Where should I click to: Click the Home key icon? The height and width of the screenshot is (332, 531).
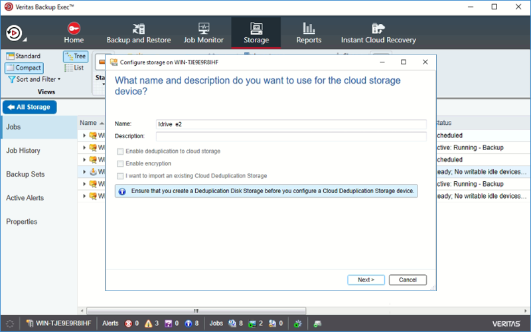click(x=74, y=28)
